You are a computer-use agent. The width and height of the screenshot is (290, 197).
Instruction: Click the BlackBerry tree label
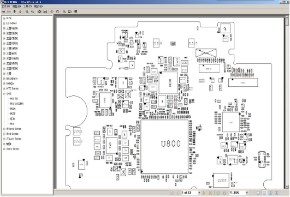[x=12, y=79]
